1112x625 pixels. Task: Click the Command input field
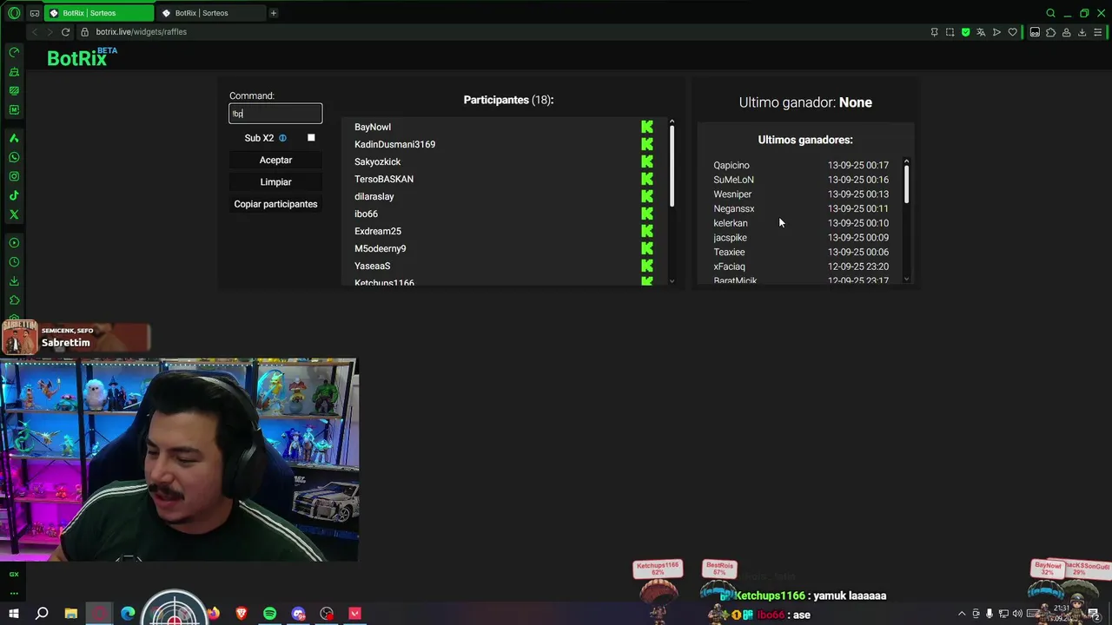coord(275,114)
